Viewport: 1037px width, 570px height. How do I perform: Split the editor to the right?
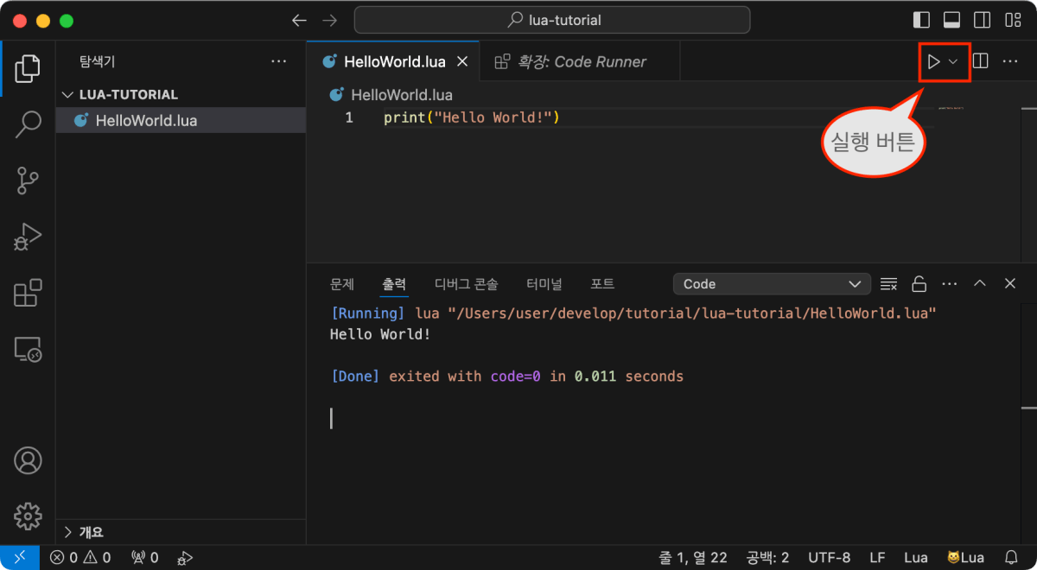[x=981, y=61]
